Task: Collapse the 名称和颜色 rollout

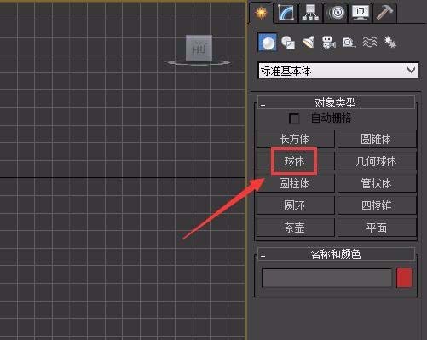Action: click(336, 254)
